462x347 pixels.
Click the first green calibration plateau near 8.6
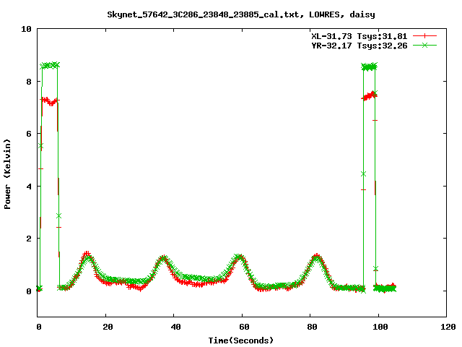point(50,65)
